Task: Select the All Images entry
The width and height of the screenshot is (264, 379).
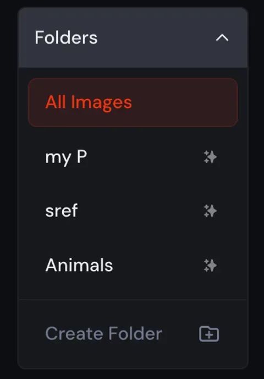Action: point(133,102)
